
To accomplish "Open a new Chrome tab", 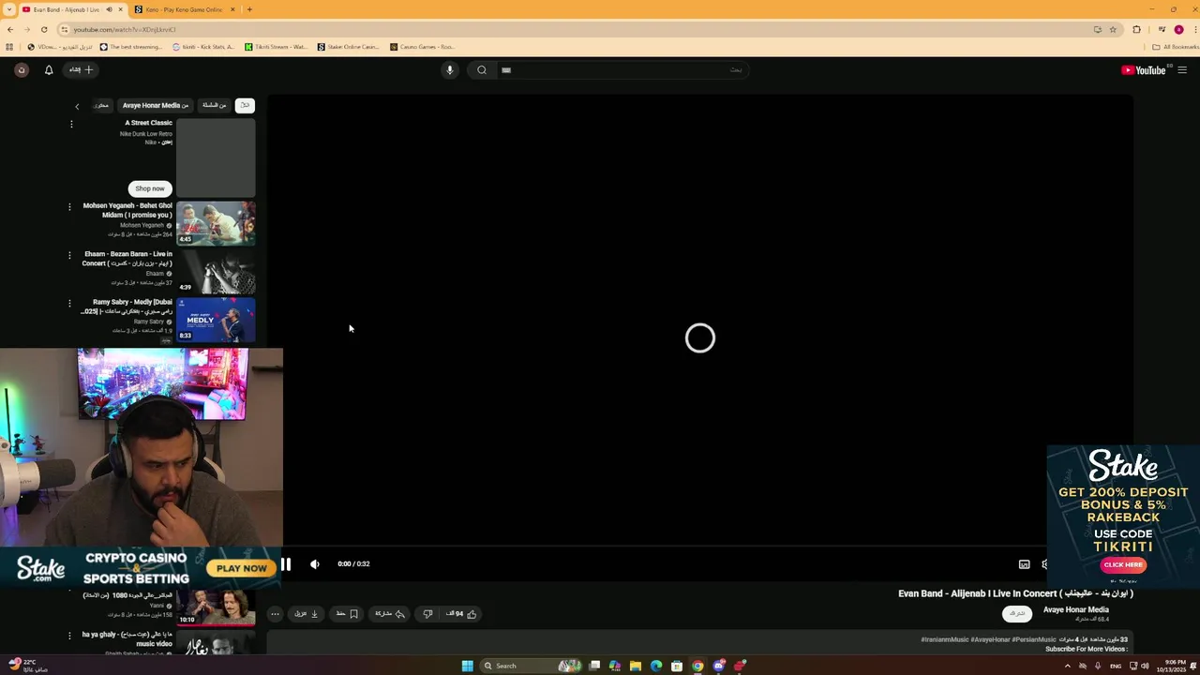I will click(x=249, y=9).
